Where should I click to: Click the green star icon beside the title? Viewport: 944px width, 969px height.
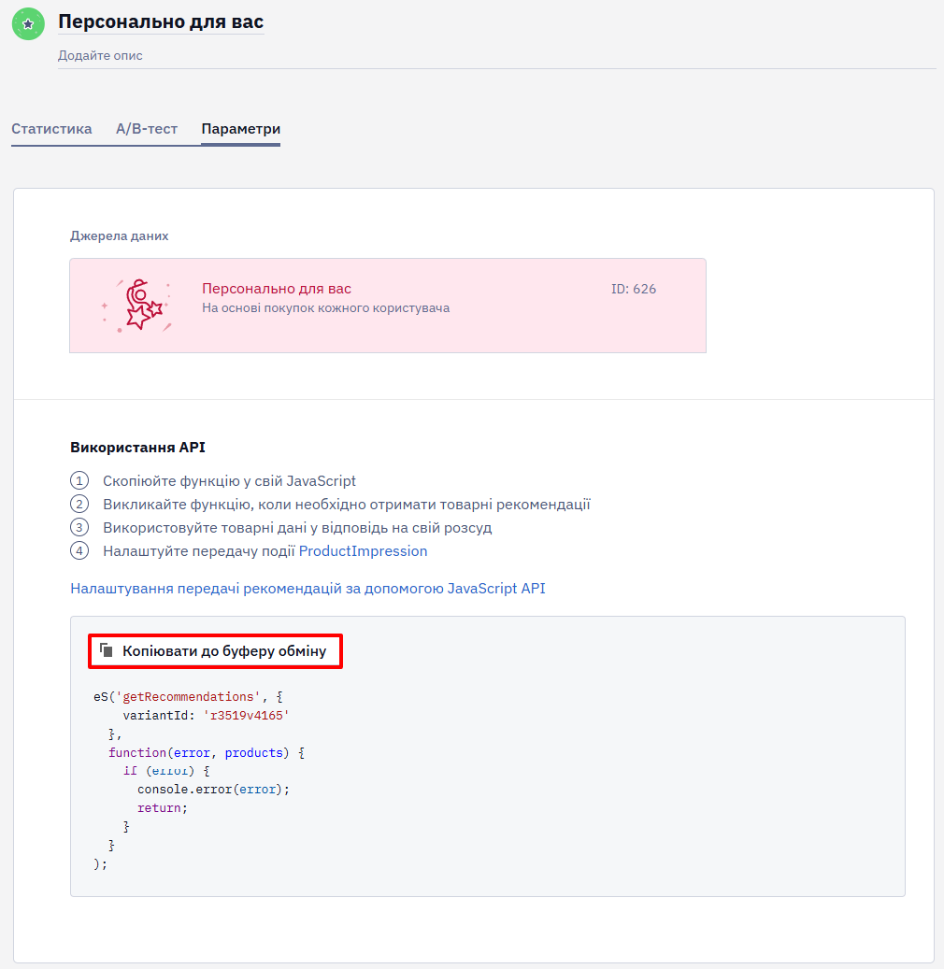28,24
